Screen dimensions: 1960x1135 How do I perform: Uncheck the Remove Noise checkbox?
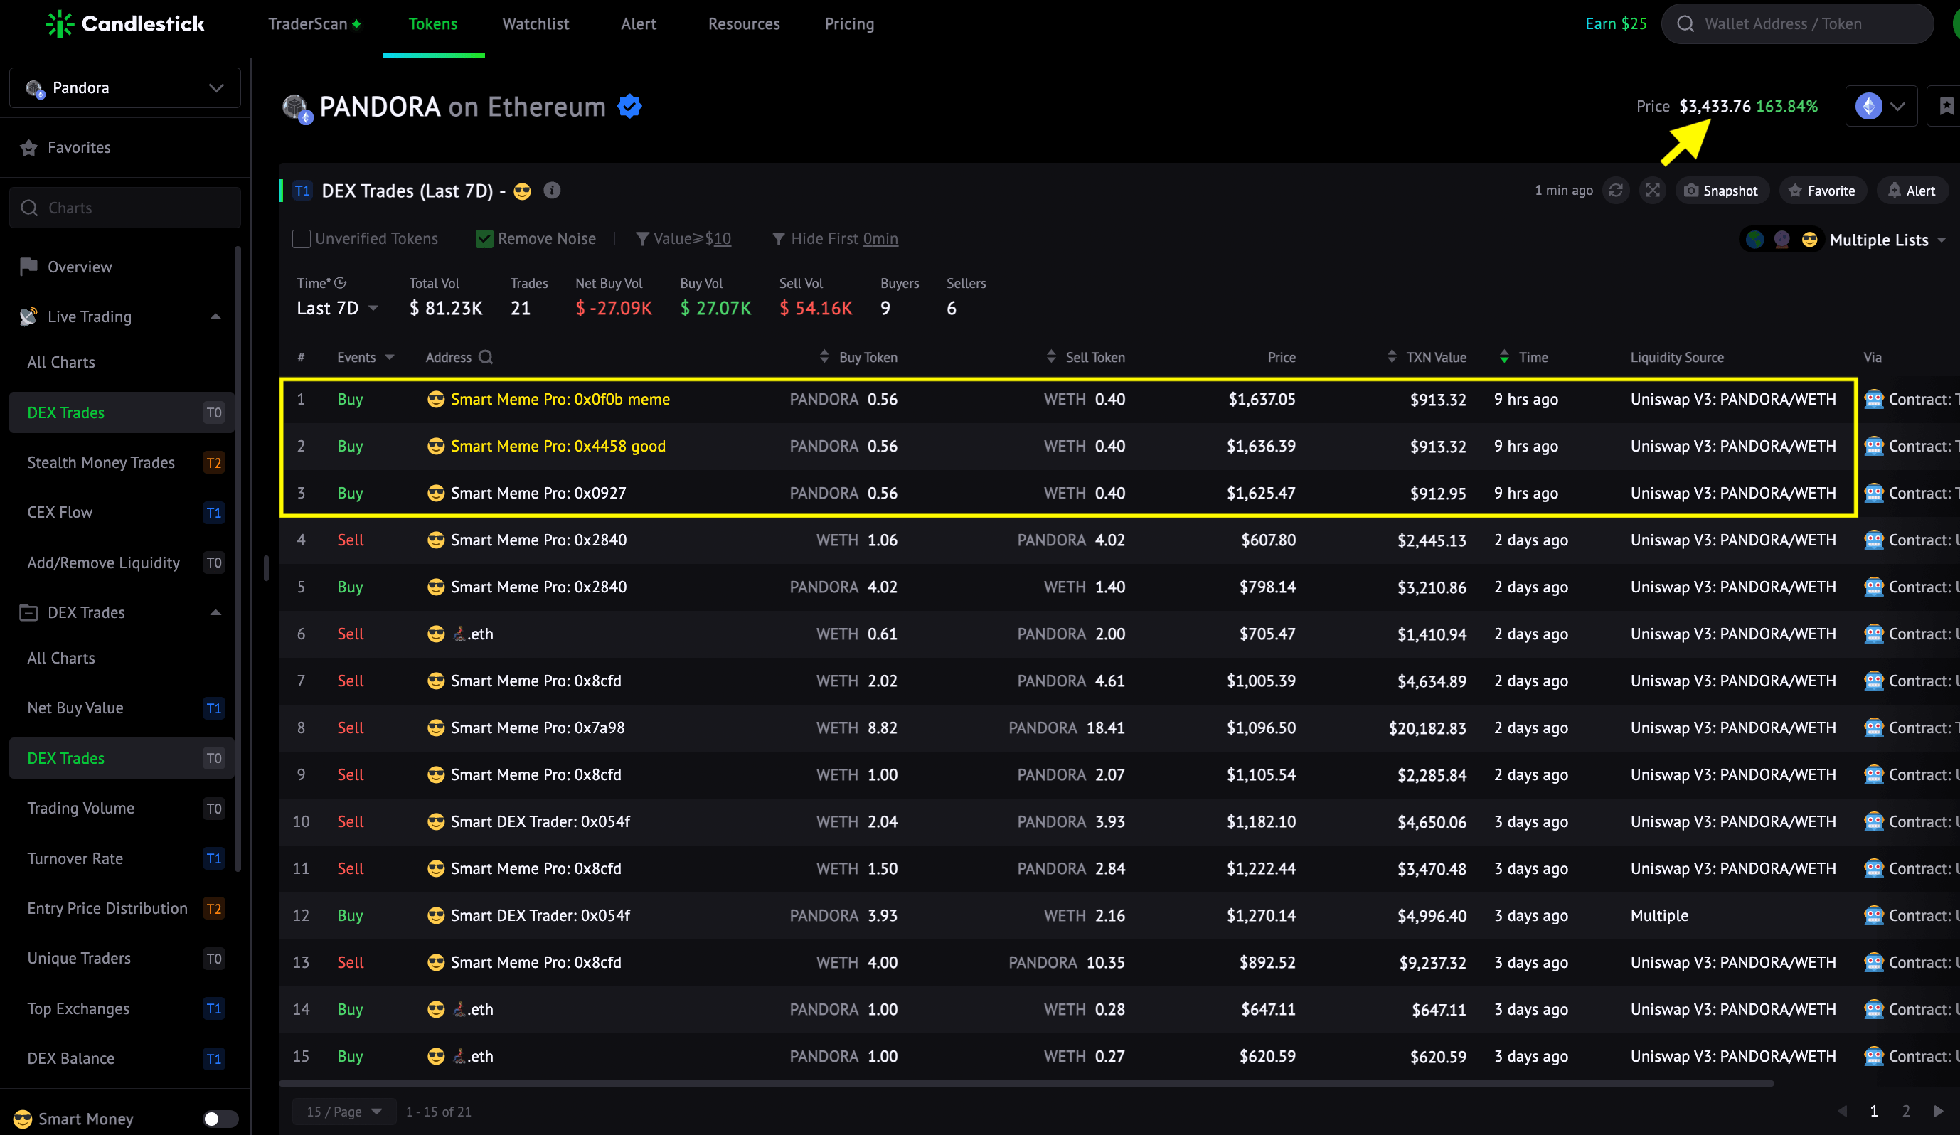click(x=484, y=239)
